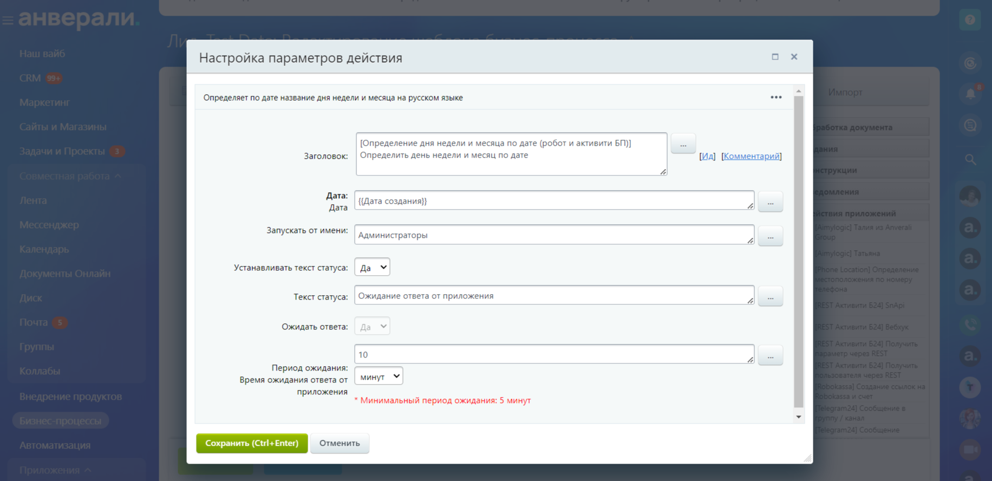Screen dimensions: 992x481
Task: Open the picker for Запускать от имени
Action: pos(770,236)
